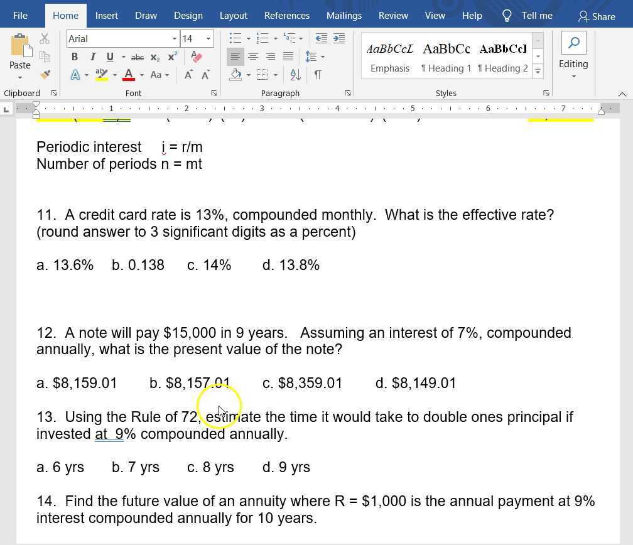
Task: Click the Decrease Indent icon
Action: (x=322, y=39)
